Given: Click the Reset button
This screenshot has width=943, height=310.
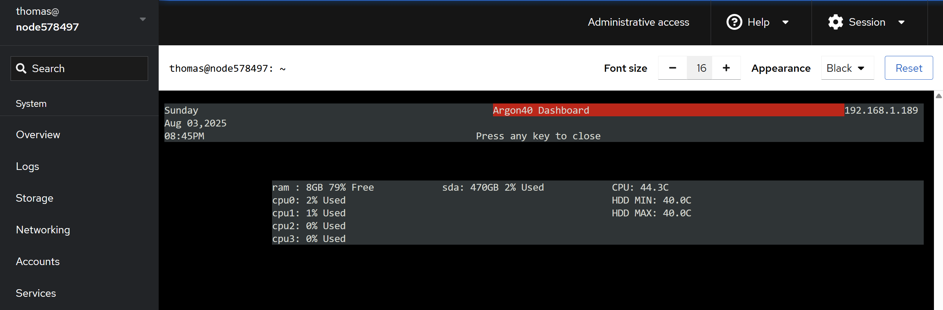Looking at the screenshot, I should pyautogui.click(x=909, y=68).
